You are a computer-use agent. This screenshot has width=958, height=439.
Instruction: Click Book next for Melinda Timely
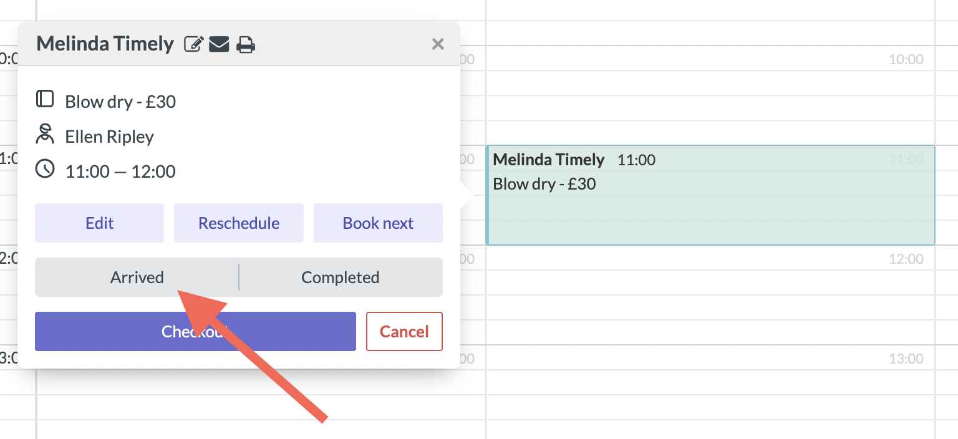click(x=378, y=223)
